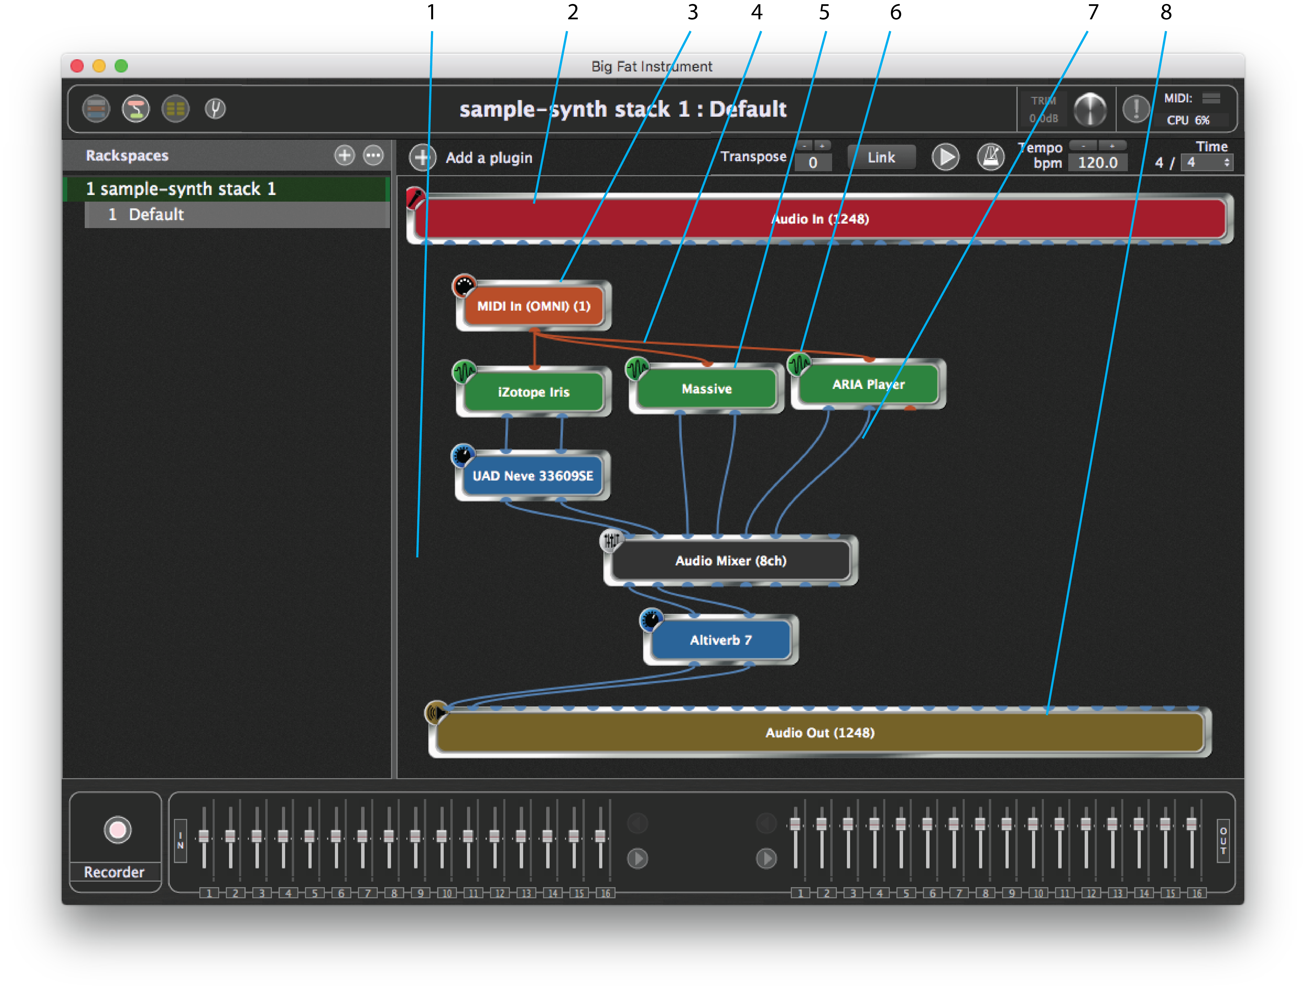Click the output section next-page arrow
Screen dimensions: 1306x993
point(766,858)
